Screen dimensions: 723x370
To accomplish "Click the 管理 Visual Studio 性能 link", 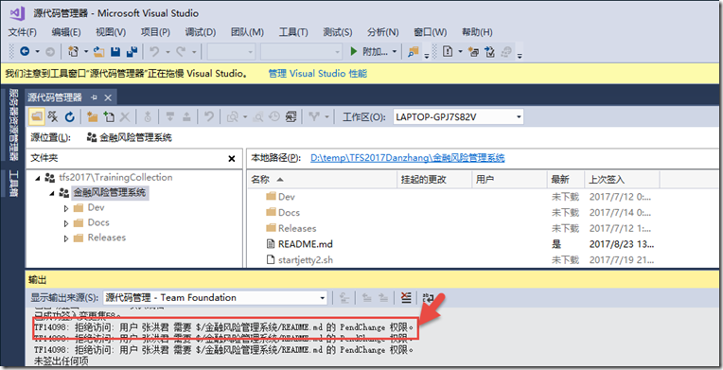I will (x=318, y=74).
